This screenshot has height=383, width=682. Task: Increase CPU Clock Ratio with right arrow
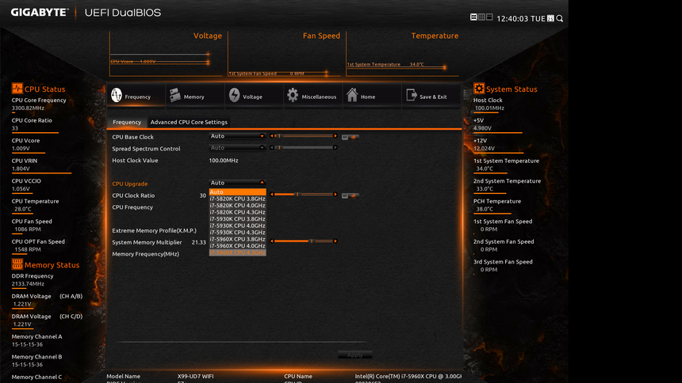click(x=335, y=195)
